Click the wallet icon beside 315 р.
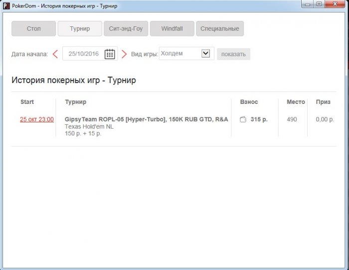 point(243,119)
